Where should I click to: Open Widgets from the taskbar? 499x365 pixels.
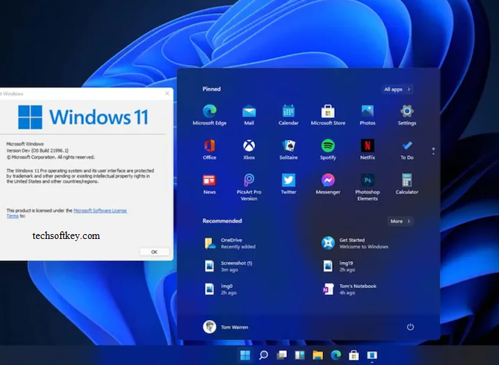point(299,355)
